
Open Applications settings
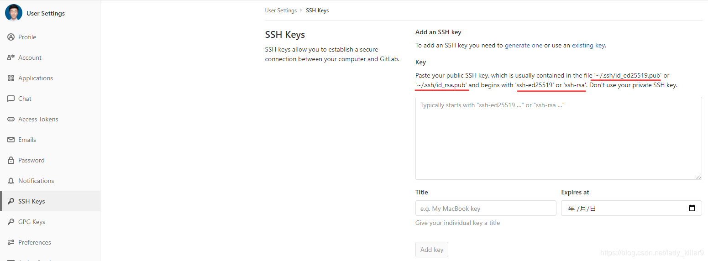(x=50, y=78)
